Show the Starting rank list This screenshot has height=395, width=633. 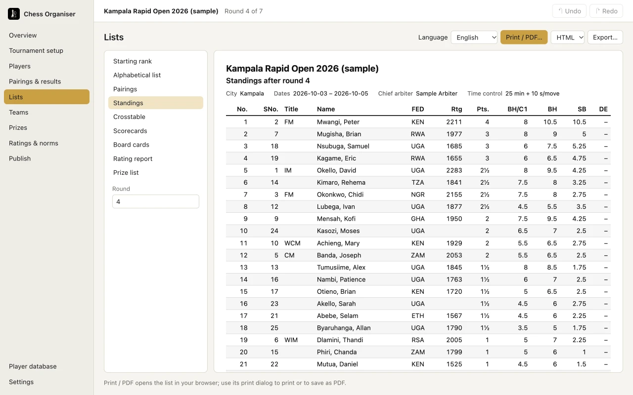(156, 61)
